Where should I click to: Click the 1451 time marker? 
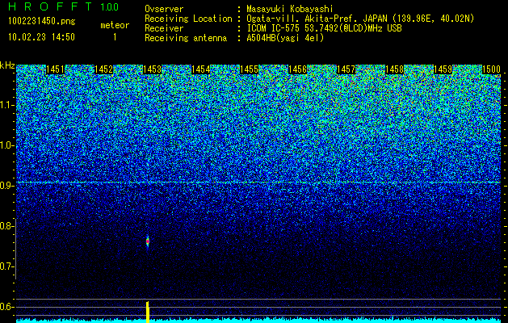(55, 69)
